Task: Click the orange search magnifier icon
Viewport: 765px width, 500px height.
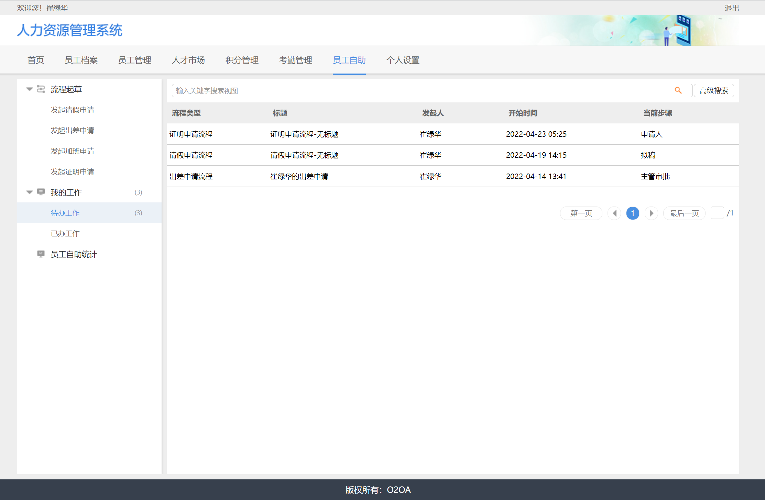Action: coord(678,90)
